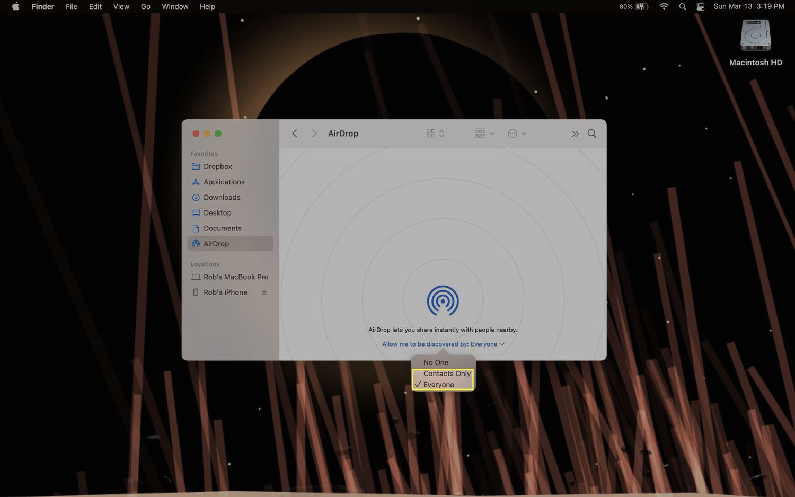The width and height of the screenshot is (795, 497).
Task: Set AirDrop discovery to No One
Action: click(x=436, y=362)
